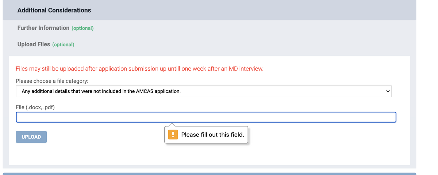Viewport: 438px width, 175px height.
Task: Click the orange warning exclamation icon
Action: click(x=173, y=135)
